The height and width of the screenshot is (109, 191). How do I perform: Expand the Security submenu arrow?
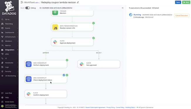(x=18, y=71)
